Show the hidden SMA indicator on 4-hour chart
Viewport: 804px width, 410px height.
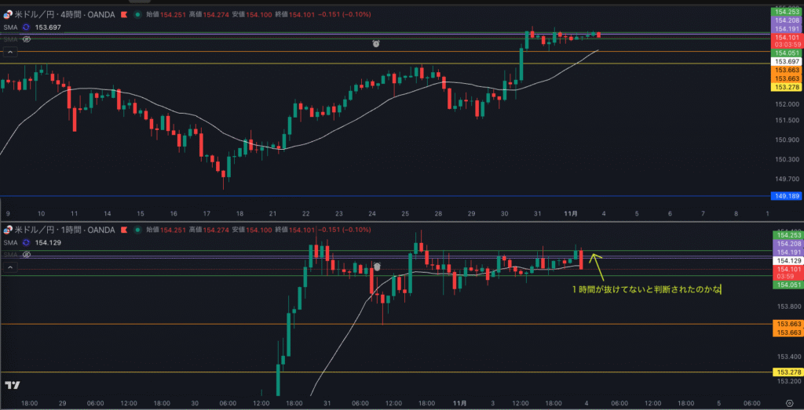[x=27, y=38]
